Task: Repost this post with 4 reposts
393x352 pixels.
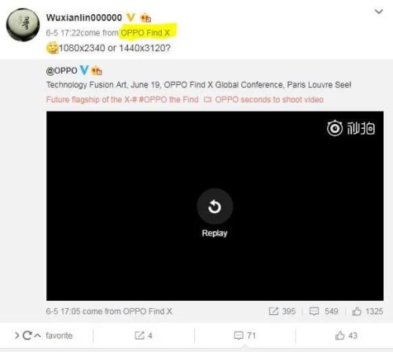Action: coord(143,335)
